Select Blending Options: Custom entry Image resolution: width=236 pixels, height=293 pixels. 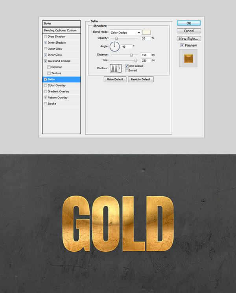coord(61,30)
